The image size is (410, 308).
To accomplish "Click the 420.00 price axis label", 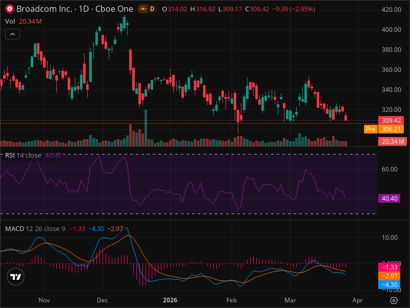I will [x=391, y=10].
